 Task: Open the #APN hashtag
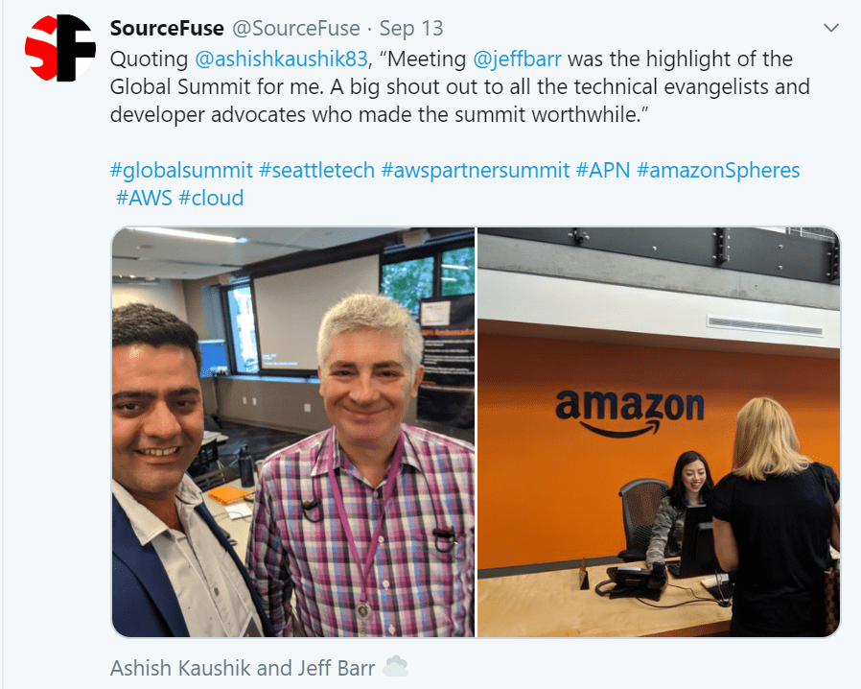pos(603,170)
